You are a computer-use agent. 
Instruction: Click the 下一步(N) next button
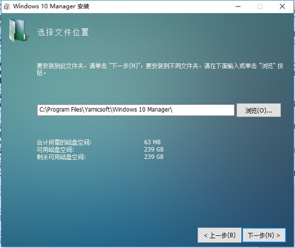(x=264, y=235)
